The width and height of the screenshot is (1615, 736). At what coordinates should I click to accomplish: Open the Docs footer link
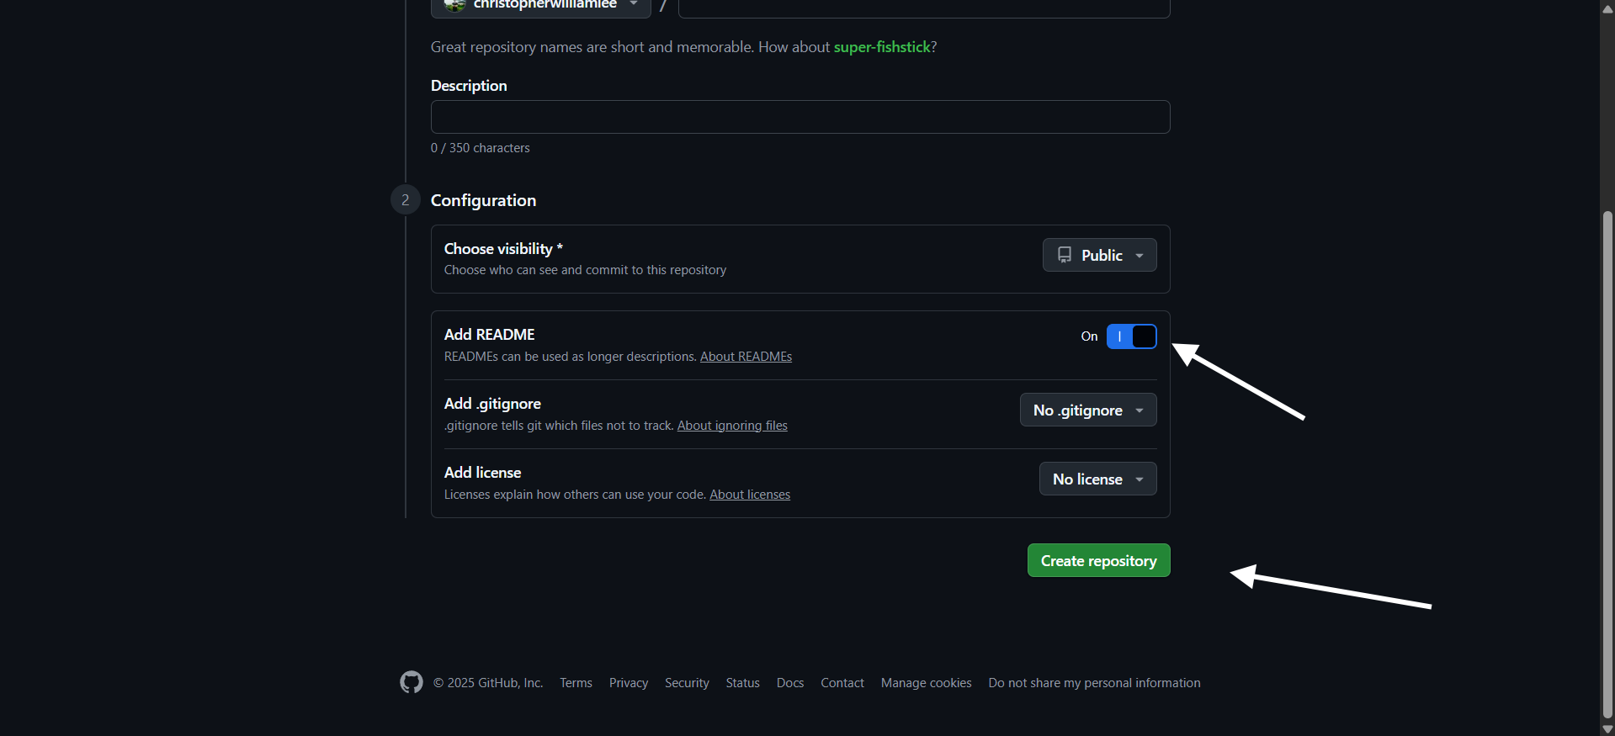click(x=790, y=683)
